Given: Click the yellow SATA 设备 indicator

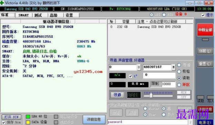Looking at the screenshot, I should pos(28,122).
